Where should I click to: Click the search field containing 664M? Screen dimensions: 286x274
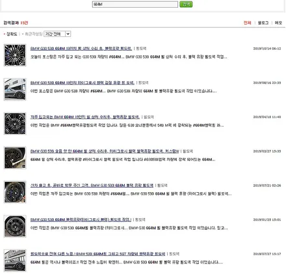(135, 5)
